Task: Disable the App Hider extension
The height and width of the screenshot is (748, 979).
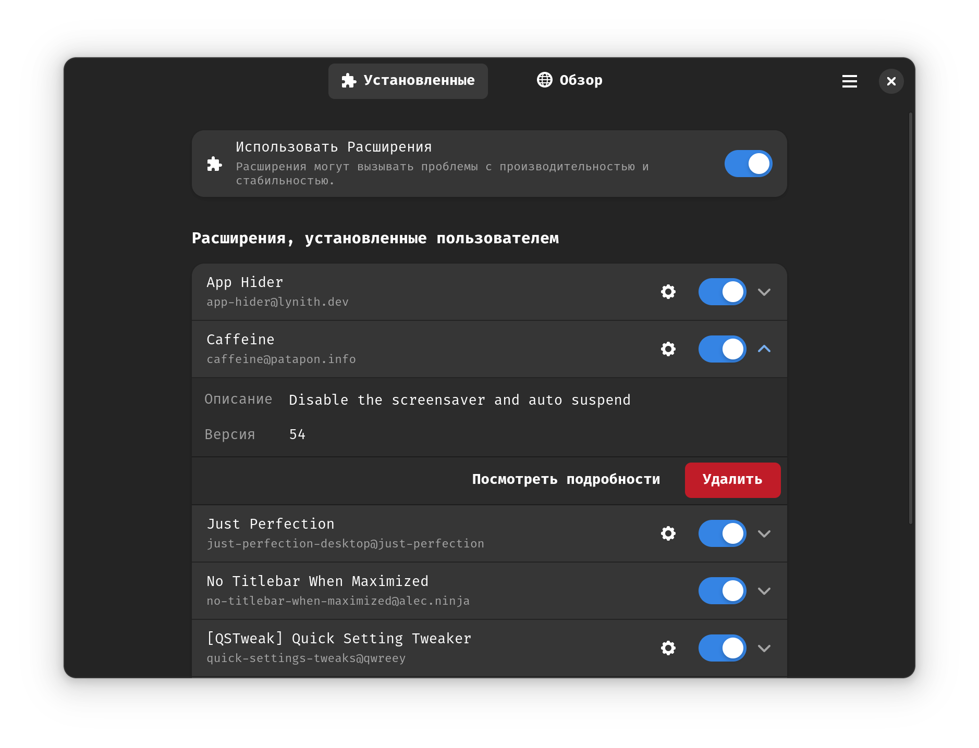Action: [x=722, y=292]
